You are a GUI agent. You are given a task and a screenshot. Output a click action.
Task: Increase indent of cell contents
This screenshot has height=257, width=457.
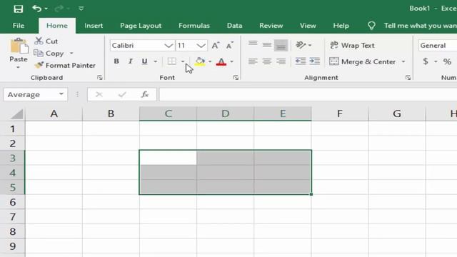[x=314, y=61]
